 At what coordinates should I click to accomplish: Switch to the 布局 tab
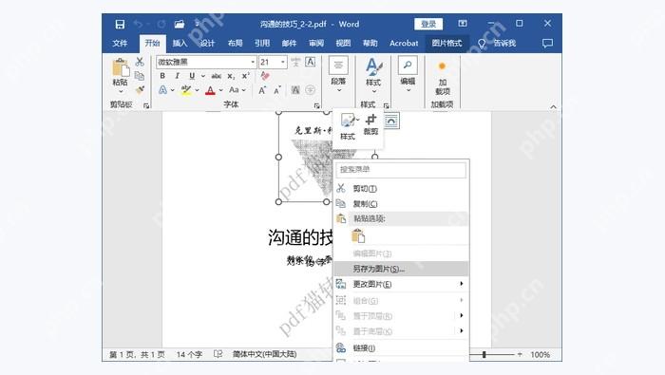235,44
